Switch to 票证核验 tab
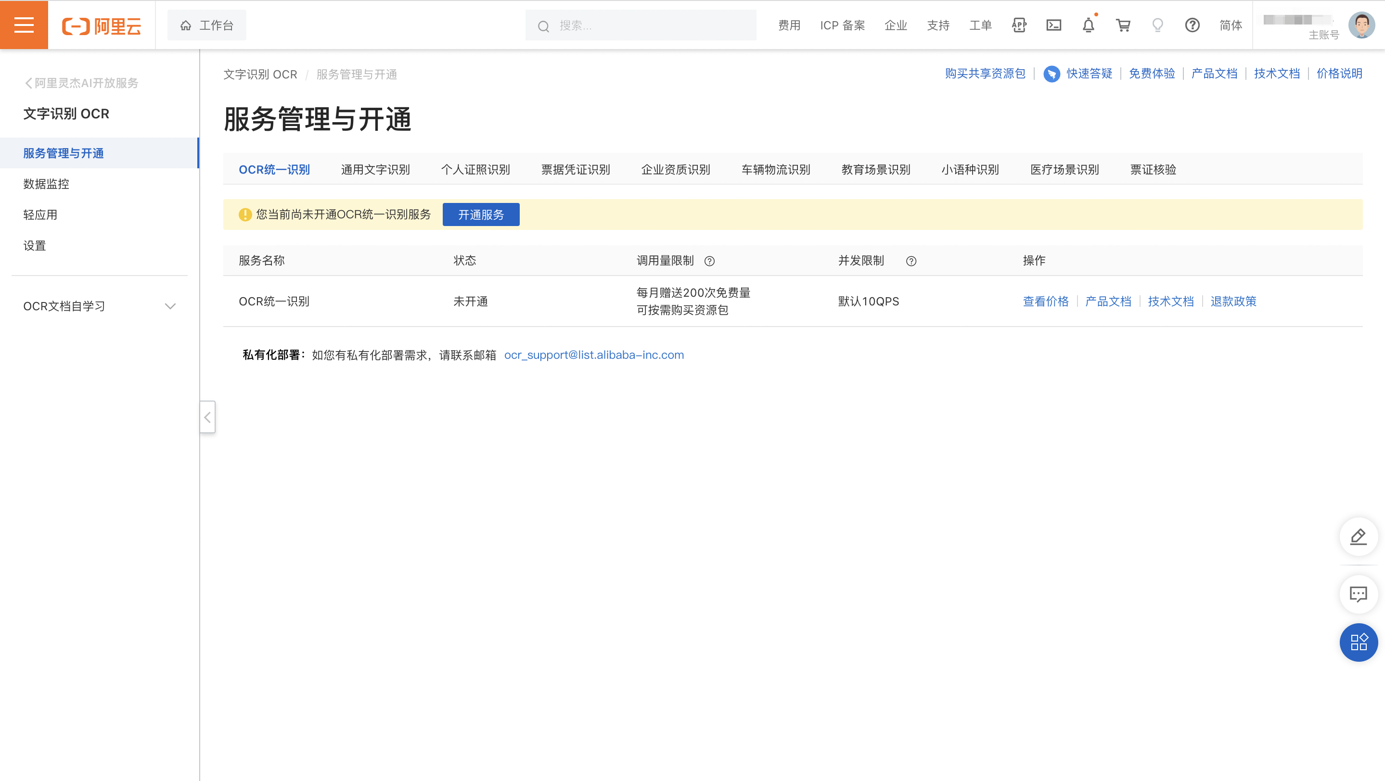 (1153, 169)
